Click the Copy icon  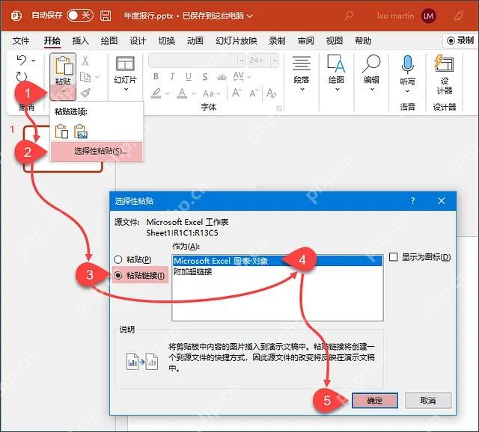(x=85, y=77)
